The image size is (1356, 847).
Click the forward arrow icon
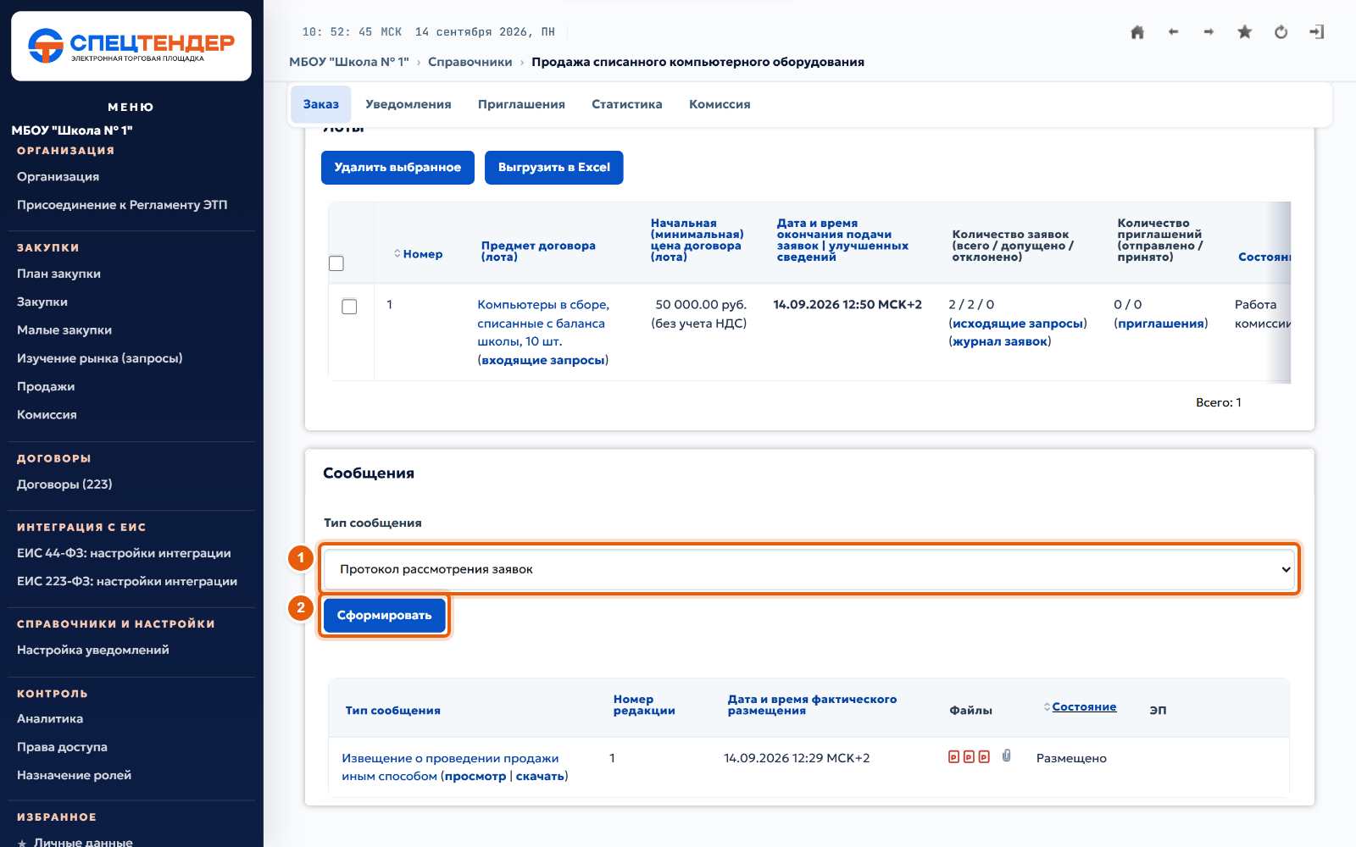[x=1209, y=32]
